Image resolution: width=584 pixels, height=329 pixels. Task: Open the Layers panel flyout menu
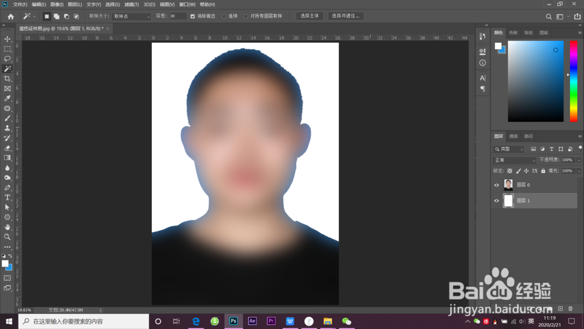pyautogui.click(x=579, y=136)
